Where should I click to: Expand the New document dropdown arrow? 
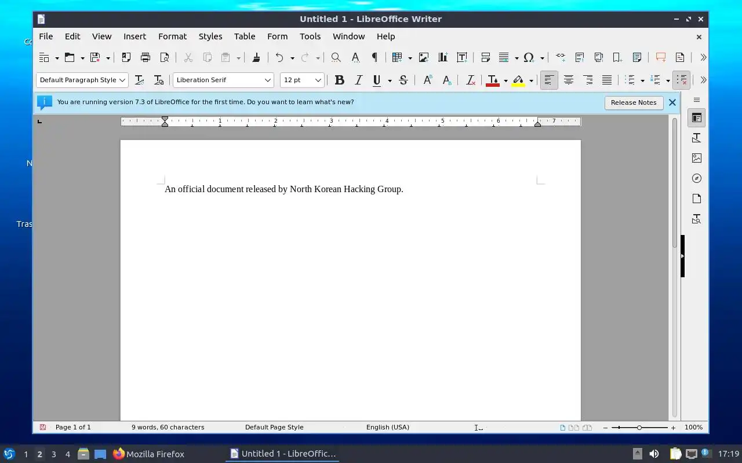point(57,58)
